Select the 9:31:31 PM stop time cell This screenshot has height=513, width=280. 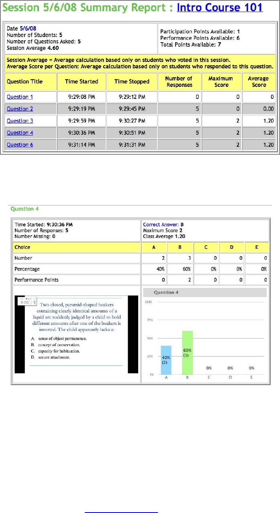(x=132, y=145)
